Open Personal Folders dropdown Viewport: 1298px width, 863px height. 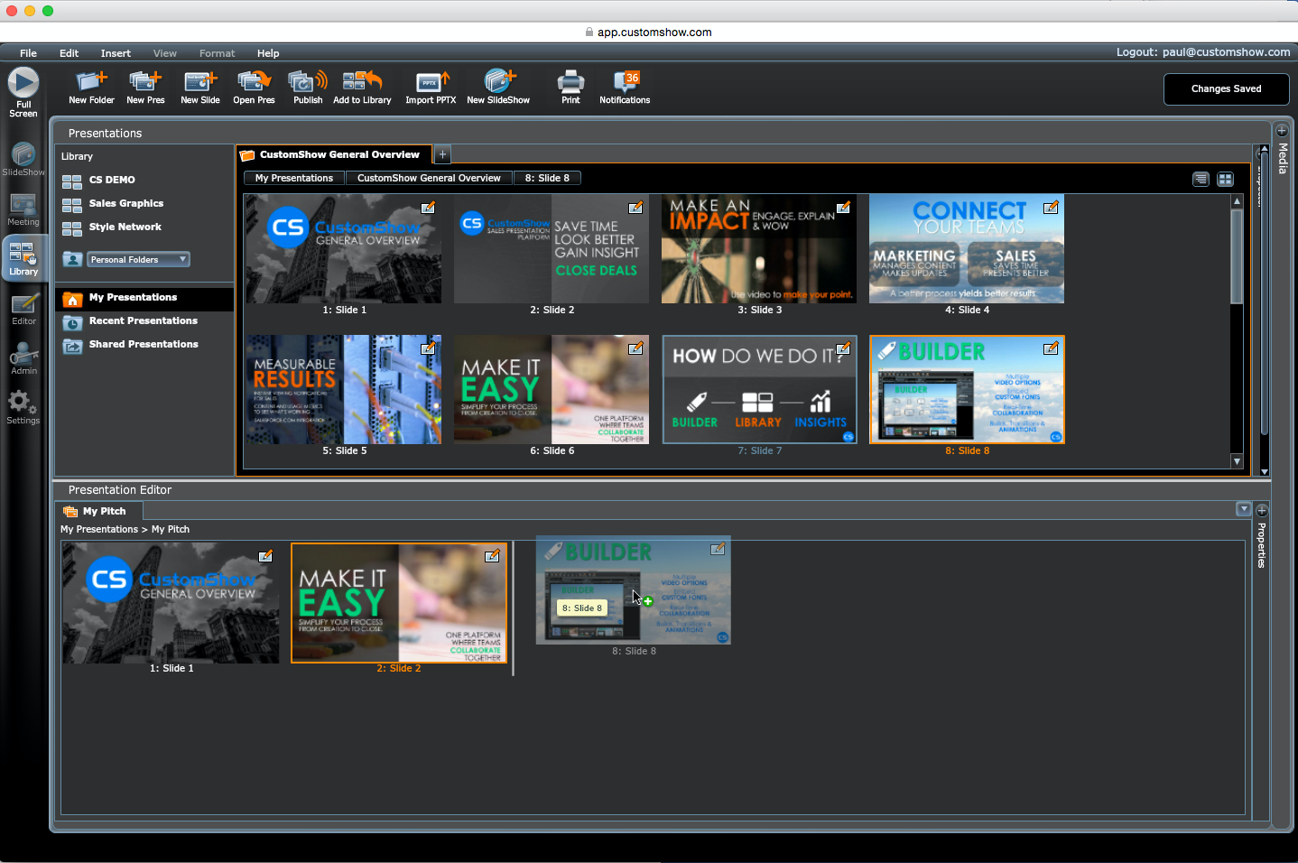139,260
